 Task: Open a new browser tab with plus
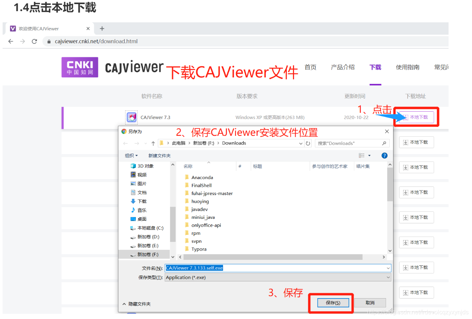pyautogui.click(x=102, y=29)
